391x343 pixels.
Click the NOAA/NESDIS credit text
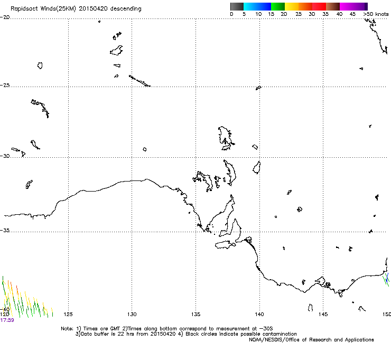coord(311,340)
